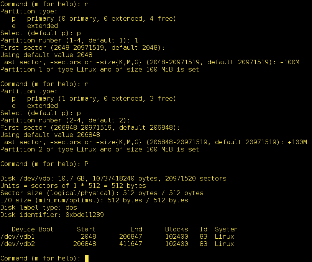The height and width of the screenshot is (262, 312).
Task: Select the disk identifier value 0xbde11239
Action: click(85, 215)
